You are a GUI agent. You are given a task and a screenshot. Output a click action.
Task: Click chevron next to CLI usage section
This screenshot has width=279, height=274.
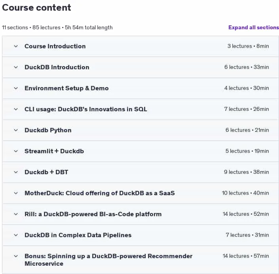(x=16, y=109)
